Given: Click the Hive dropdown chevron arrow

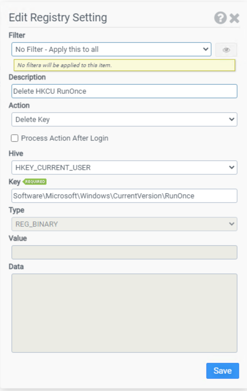Looking at the screenshot, I should point(232,167).
